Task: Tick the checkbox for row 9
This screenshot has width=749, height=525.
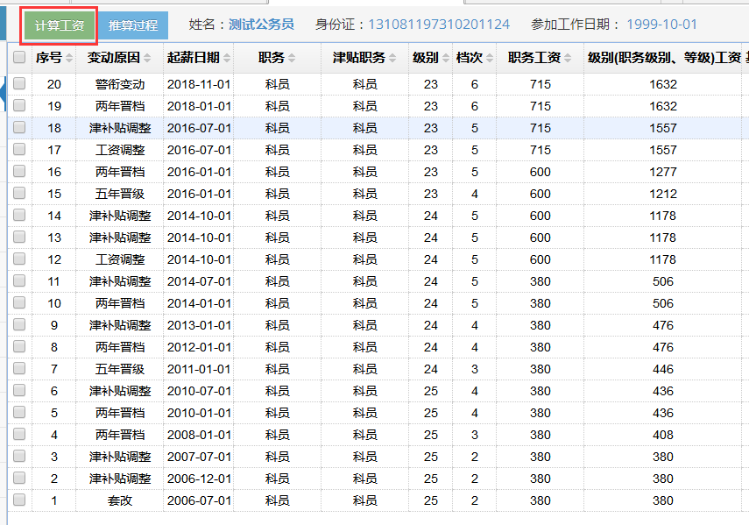Action: pos(19,324)
